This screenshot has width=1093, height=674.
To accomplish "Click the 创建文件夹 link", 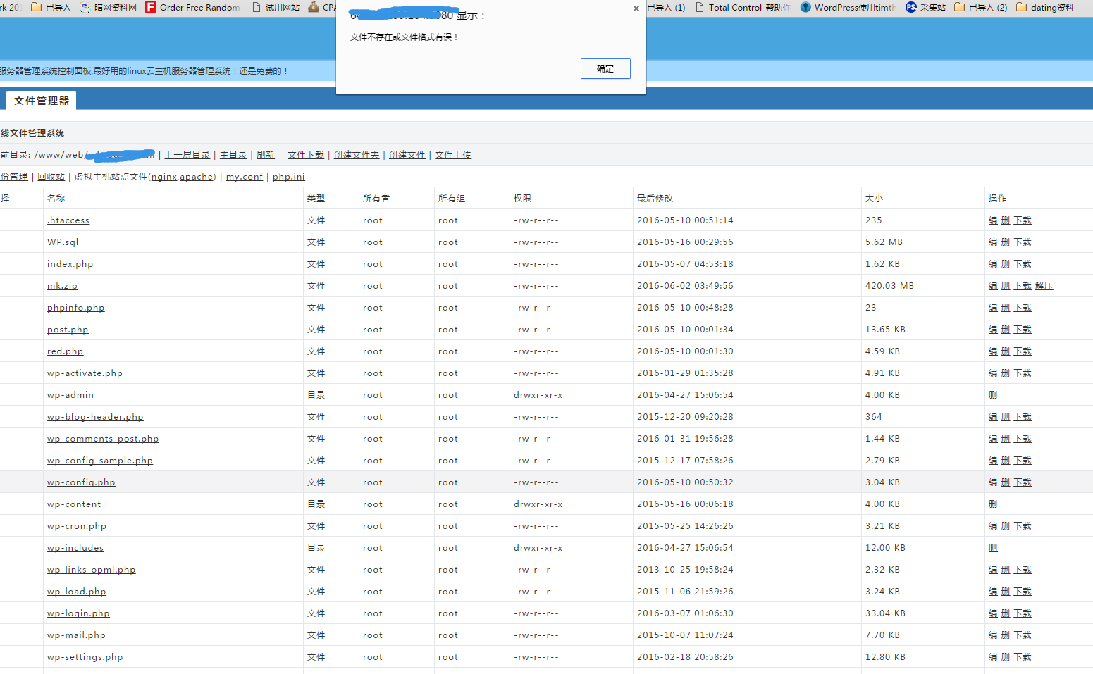I will [357, 155].
